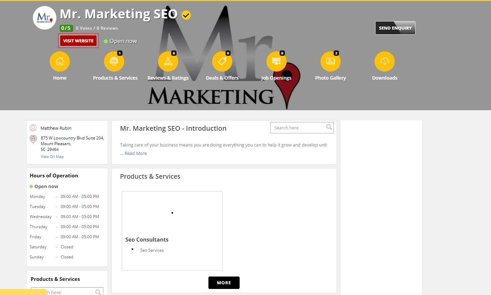The width and height of the screenshot is (491, 295).
Task: Click the Mr. Marketing round logo
Action: (45, 18)
